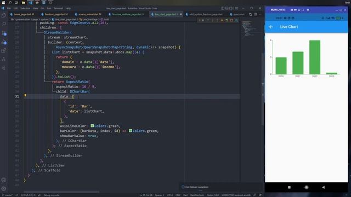
Task: Open the Customize Layout icon
Action: pyautogui.click(x=236, y=8)
